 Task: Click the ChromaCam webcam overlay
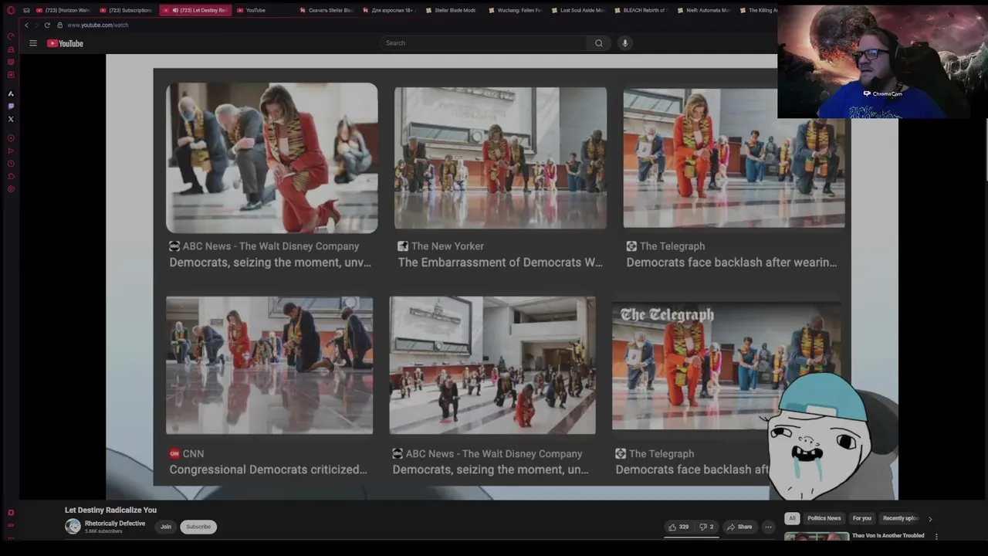882,61
